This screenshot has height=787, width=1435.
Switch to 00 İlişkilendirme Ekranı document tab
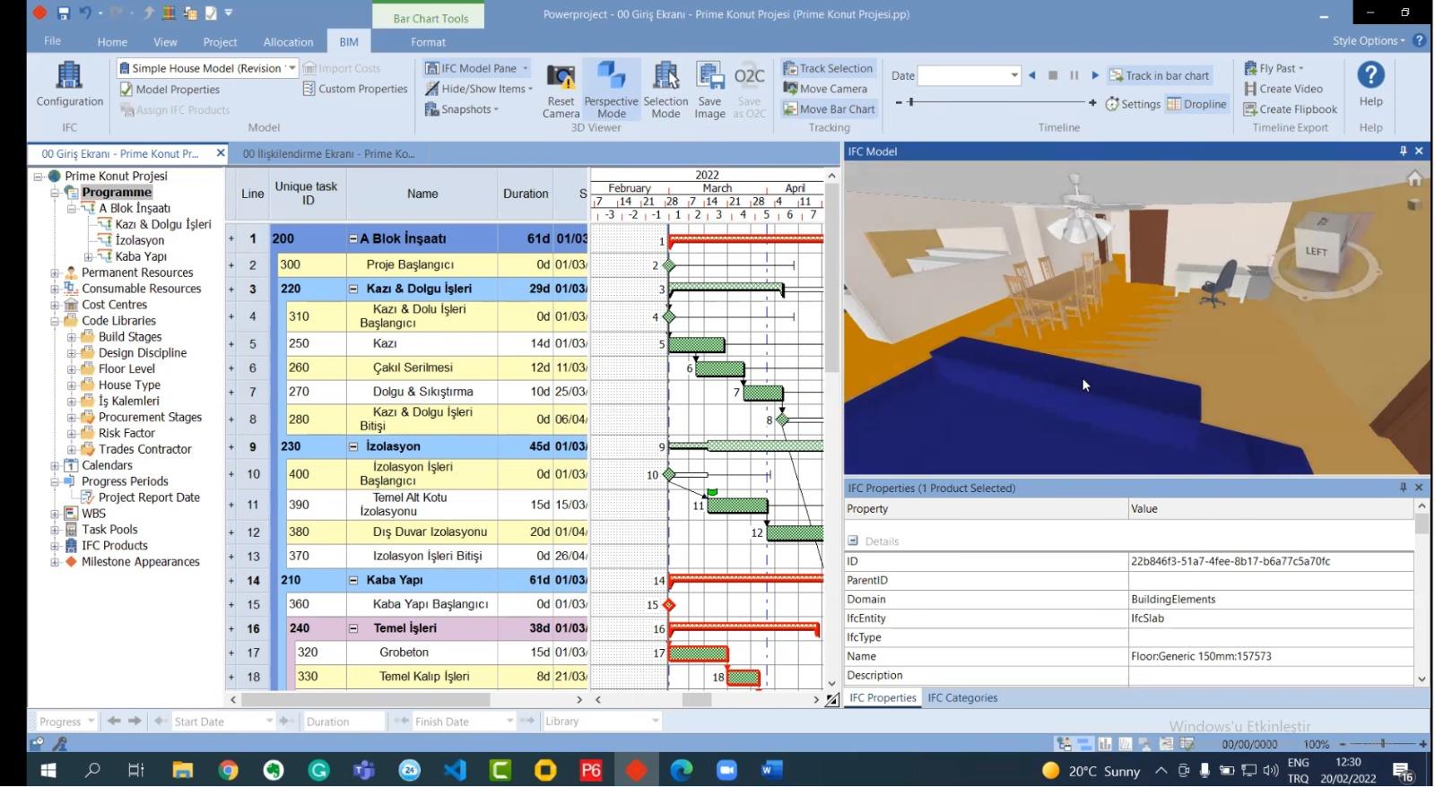pos(328,154)
